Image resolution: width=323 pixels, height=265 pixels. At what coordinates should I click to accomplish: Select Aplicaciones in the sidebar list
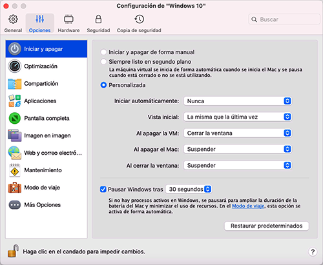click(47, 101)
